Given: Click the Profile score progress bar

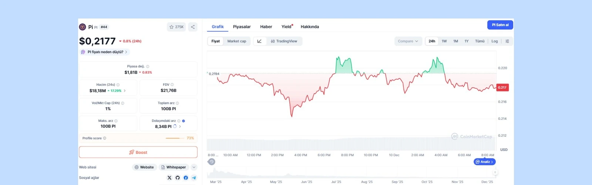Looking at the screenshot, I should click(175, 138).
